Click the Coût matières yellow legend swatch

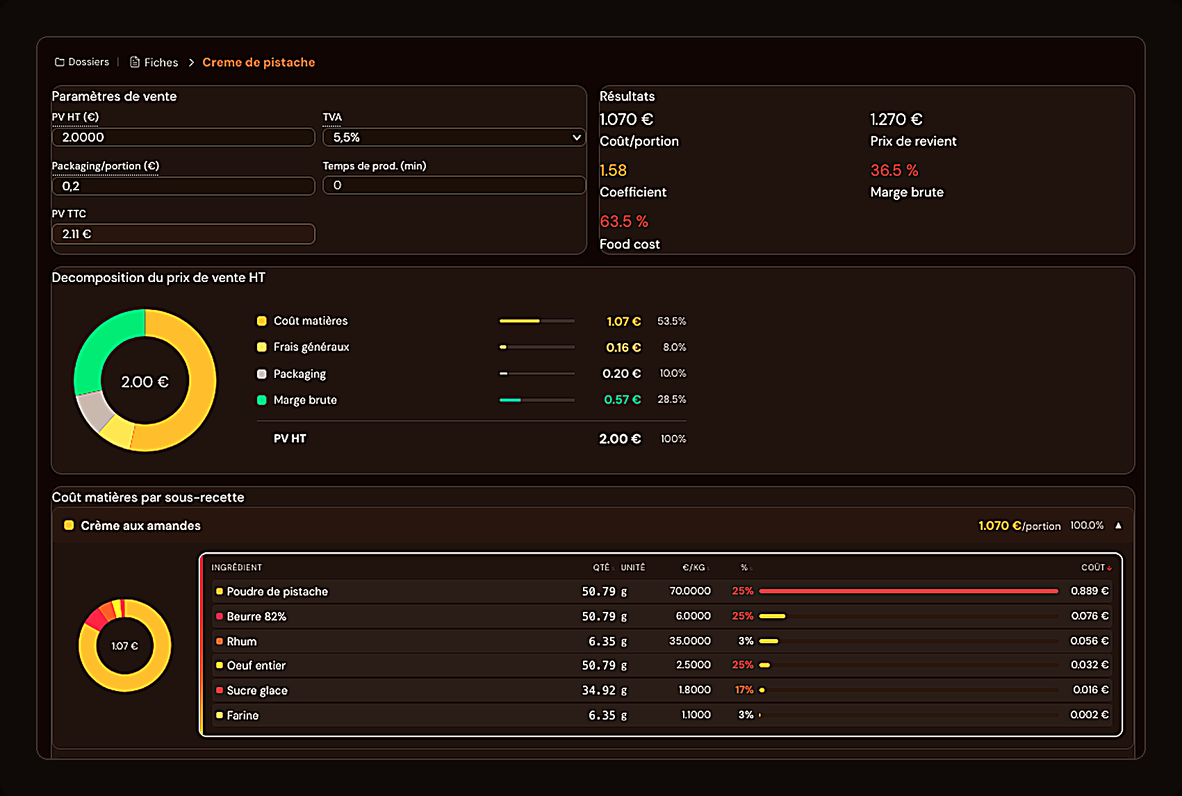pyautogui.click(x=262, y=321)
